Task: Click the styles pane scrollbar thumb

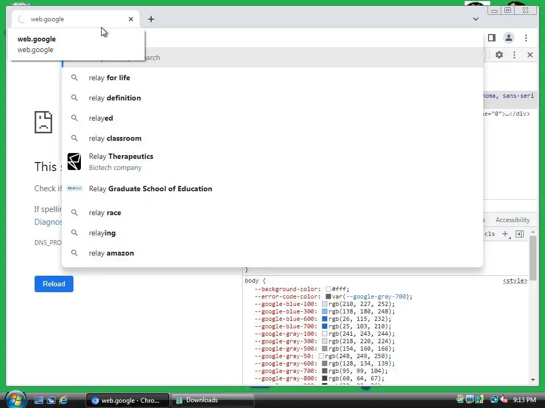Action: pyautogui.click(x=533, y=258)
